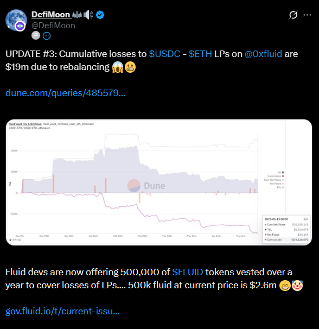This screenshot has height=329, width=319.
Task: Click the @dknugo author tag on chart
Action: 16,239
